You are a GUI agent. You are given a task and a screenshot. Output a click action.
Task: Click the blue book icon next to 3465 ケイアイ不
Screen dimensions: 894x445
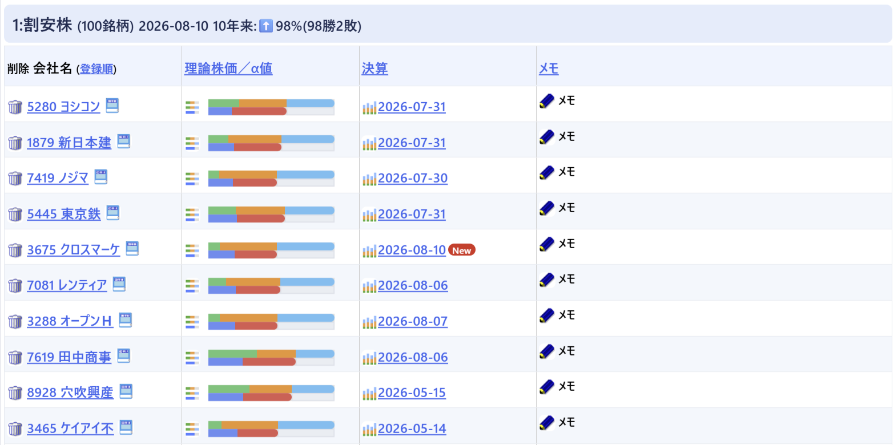coord(126,427)
